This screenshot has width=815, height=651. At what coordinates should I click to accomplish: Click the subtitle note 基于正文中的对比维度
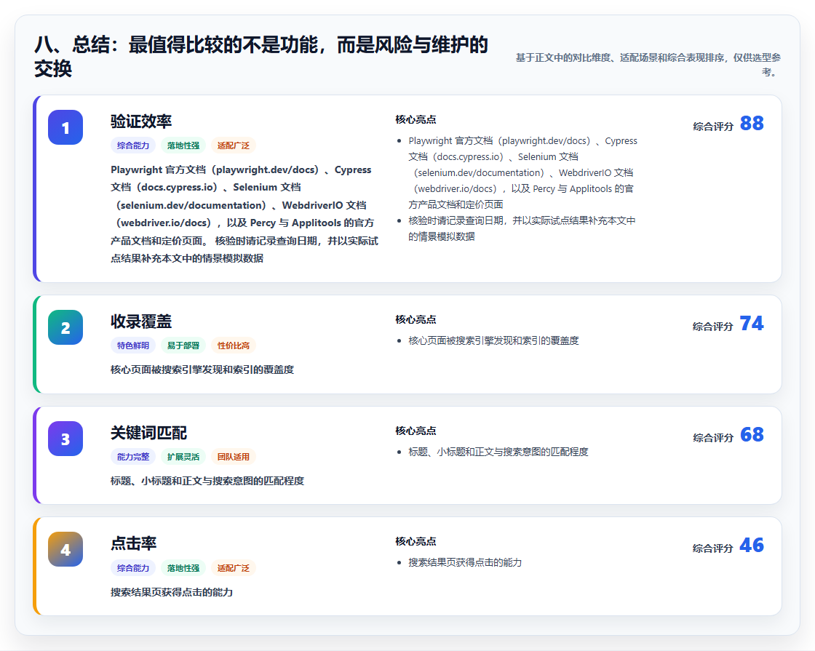[648, 65]
